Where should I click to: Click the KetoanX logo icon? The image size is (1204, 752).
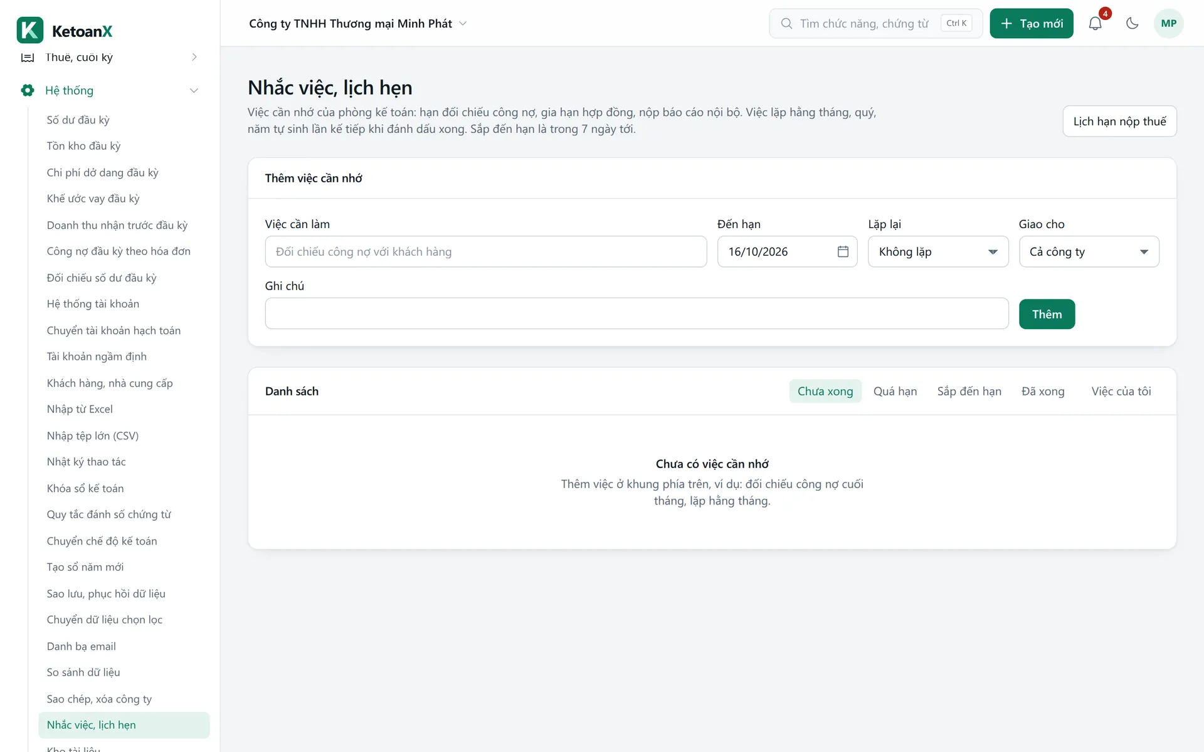pos(30,30)
